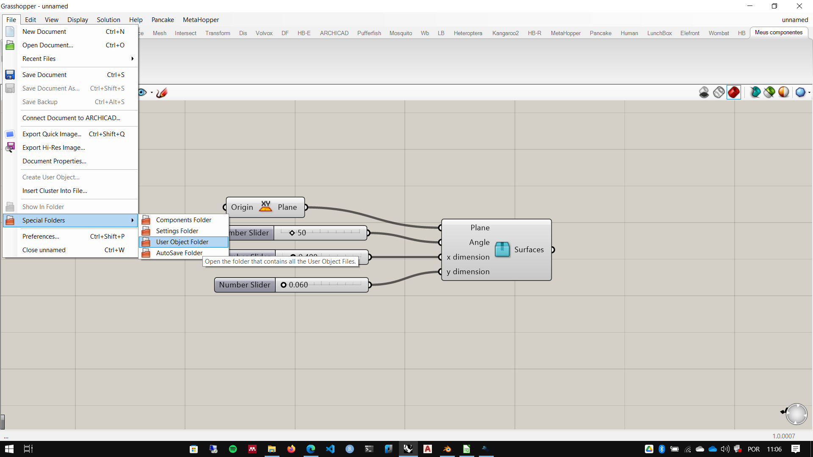Expand the Recent Files submenu arrow
The height and width of the screenshot is (457, 813).
pos(133,59)
